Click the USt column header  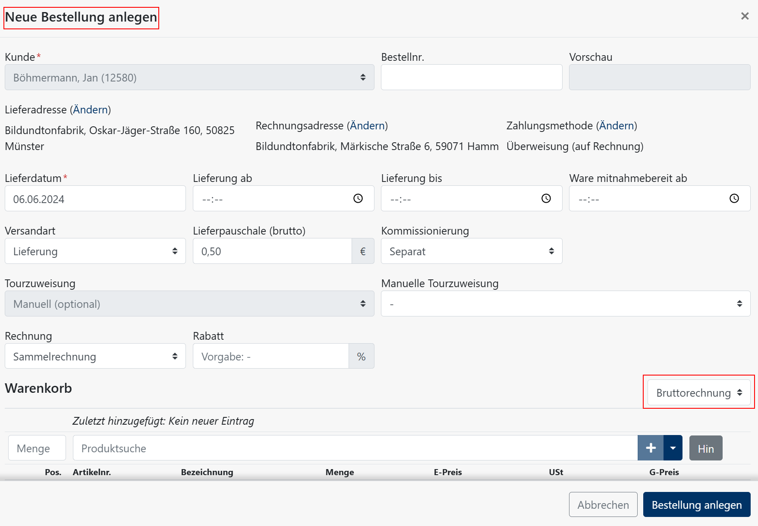click(556, 472)
